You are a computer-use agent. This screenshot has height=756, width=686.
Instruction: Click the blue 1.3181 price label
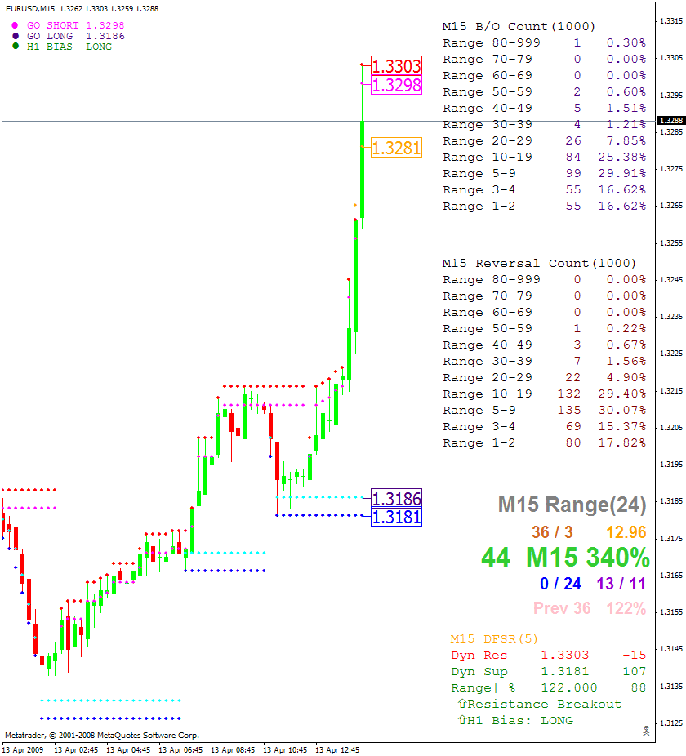coord(396,517)
